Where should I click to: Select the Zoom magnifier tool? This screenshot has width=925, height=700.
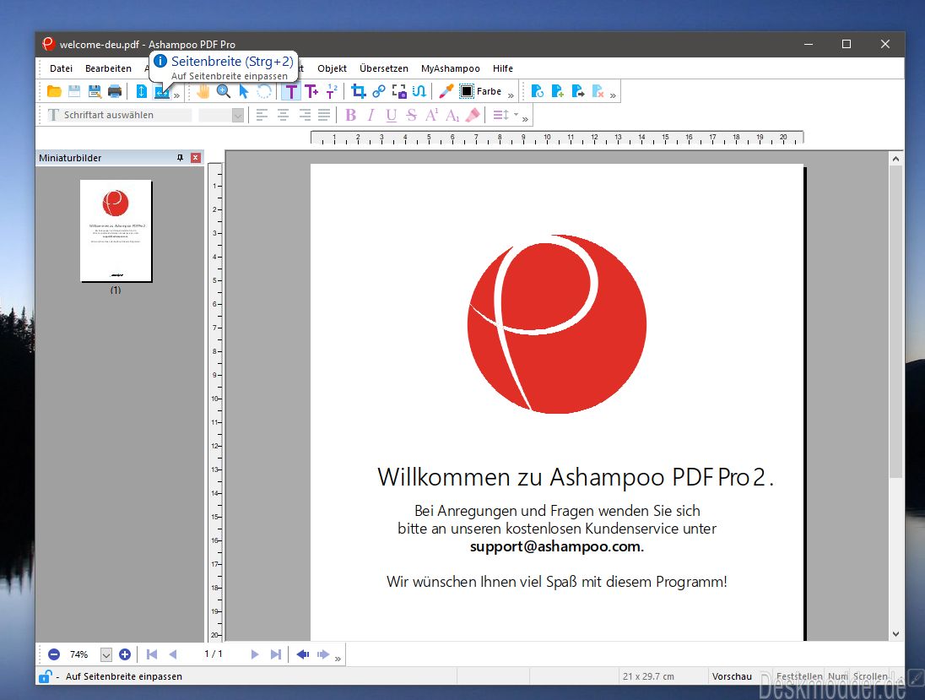(x=224, y=91)
